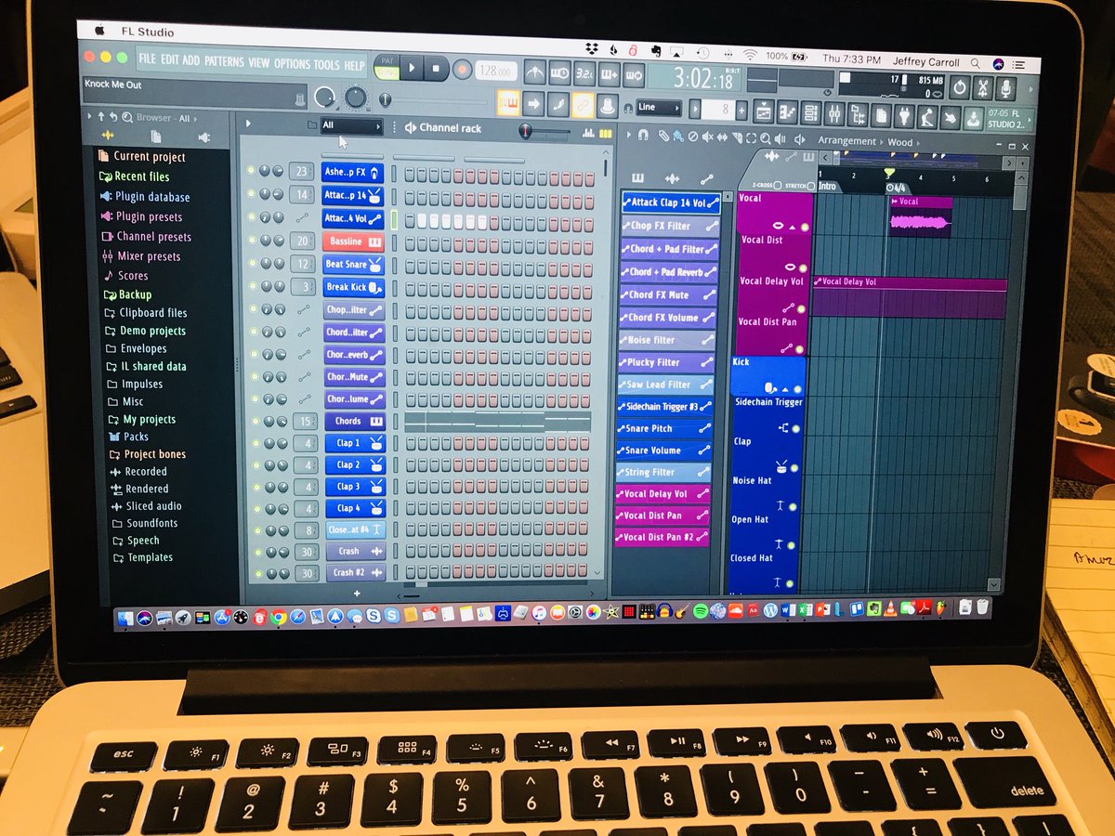Select the Attac..4 Vol channel selector LED
The width and height of the screenshot is (1115, 836).
pos(394,219)
